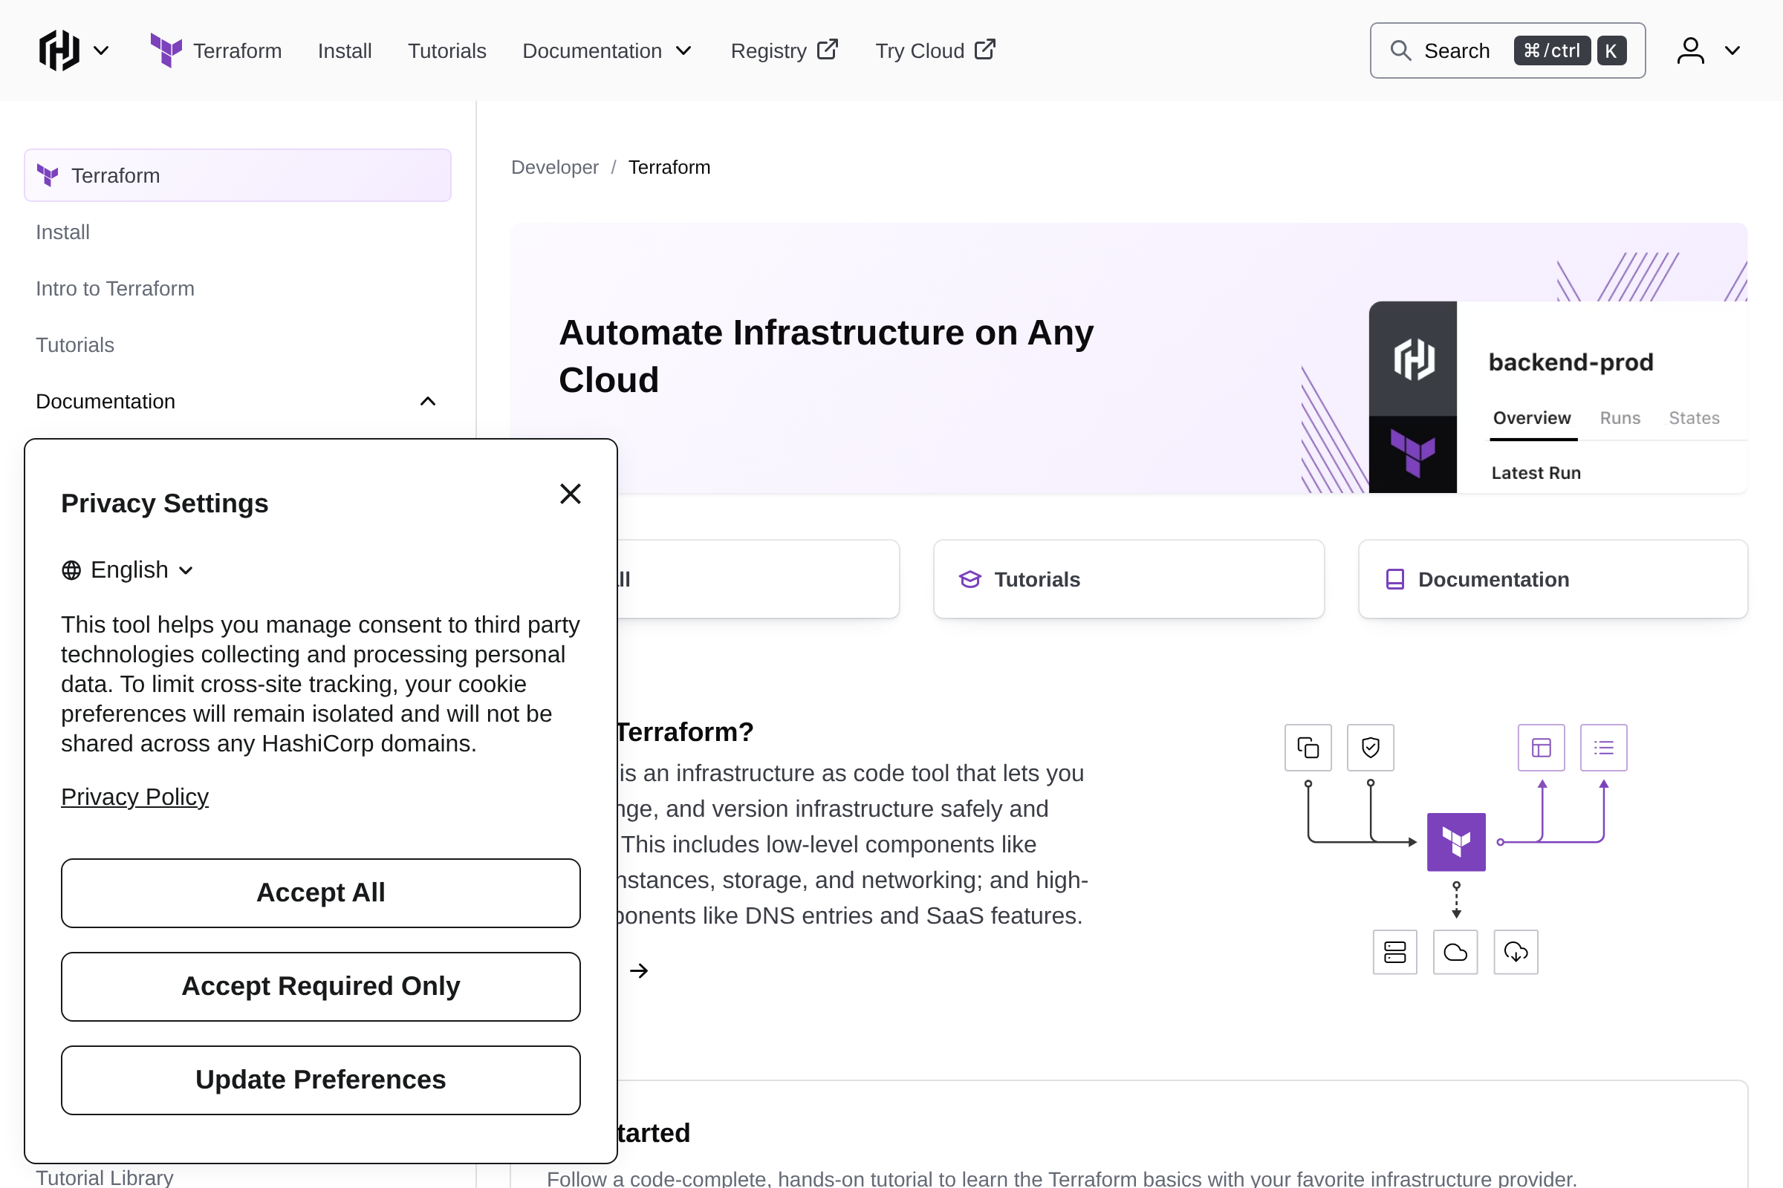
Task: Click the Developer breadcrumb link
Action: coord(554,166)
